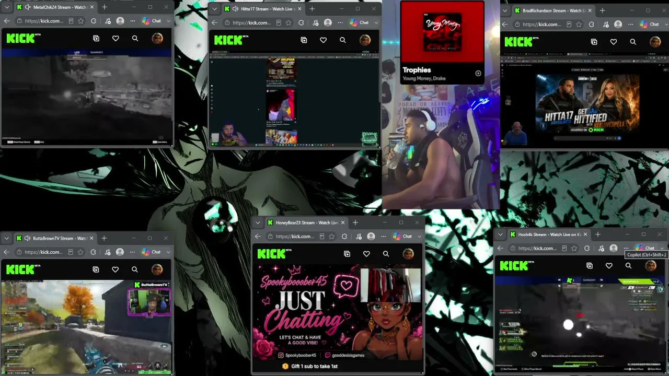Open Copilot Chat in MetalChik24 window
Viewport: 669px width, 376px height.
[152, 21]
